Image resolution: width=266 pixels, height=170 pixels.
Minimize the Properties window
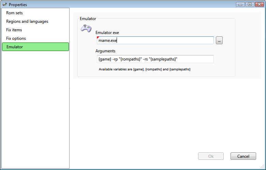(241, 4)
